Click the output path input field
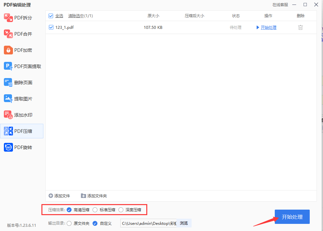The height and width of the screenshot is (231, 323). [149, 223]
